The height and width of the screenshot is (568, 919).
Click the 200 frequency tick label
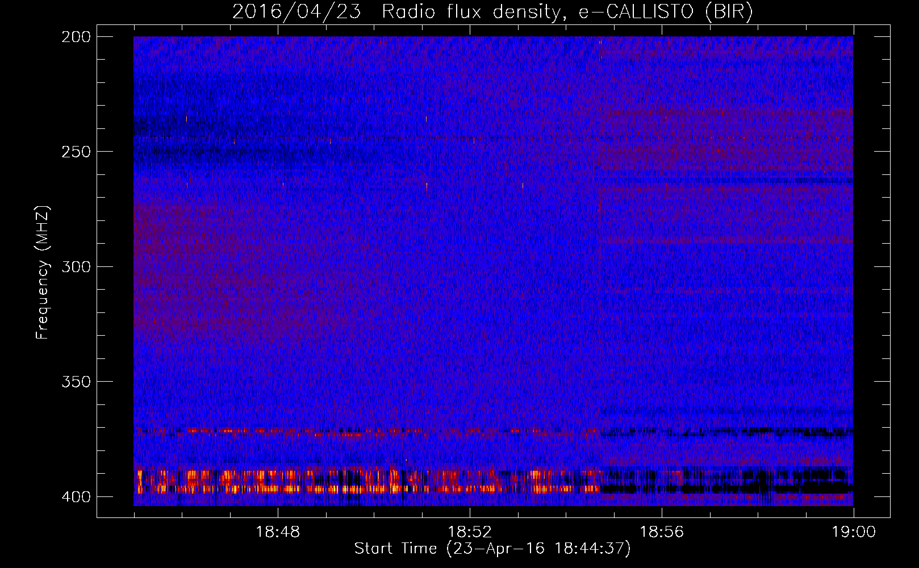[76, 37]
